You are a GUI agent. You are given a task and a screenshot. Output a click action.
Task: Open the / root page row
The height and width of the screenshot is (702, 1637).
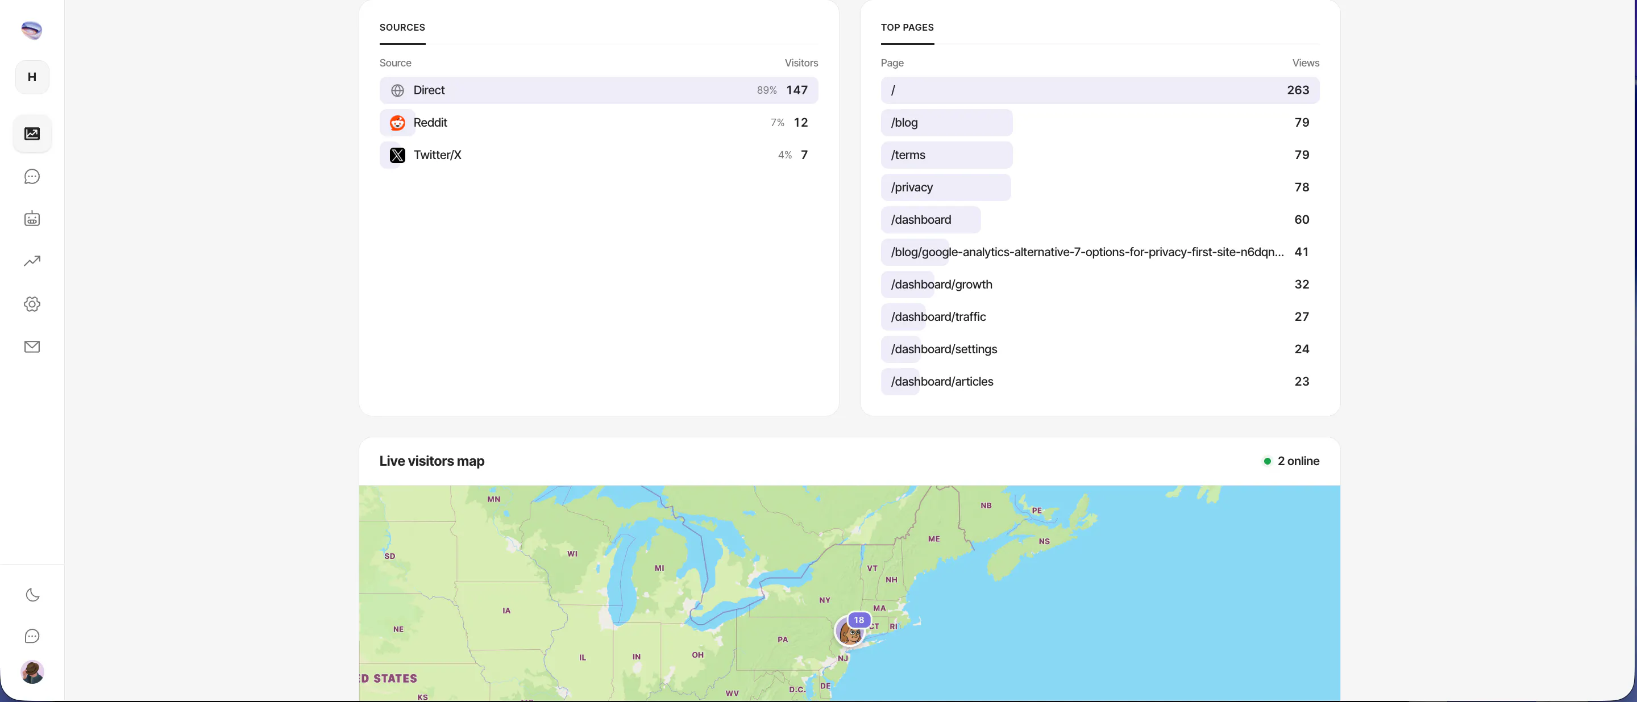(1099, 90)
